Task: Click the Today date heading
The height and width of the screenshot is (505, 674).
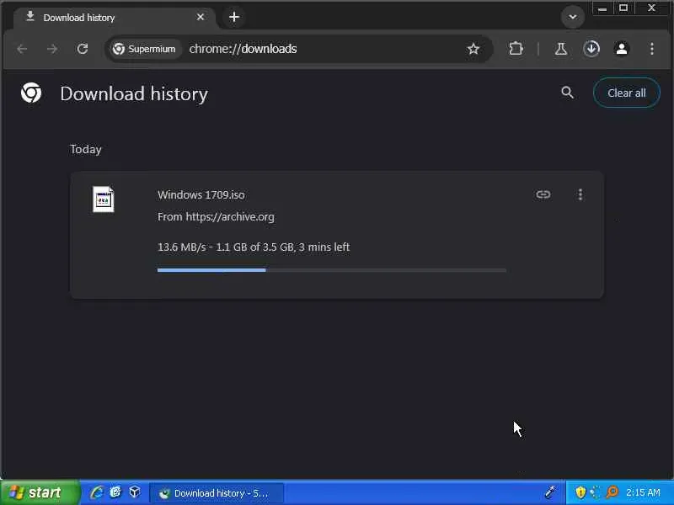Action: 86,150
